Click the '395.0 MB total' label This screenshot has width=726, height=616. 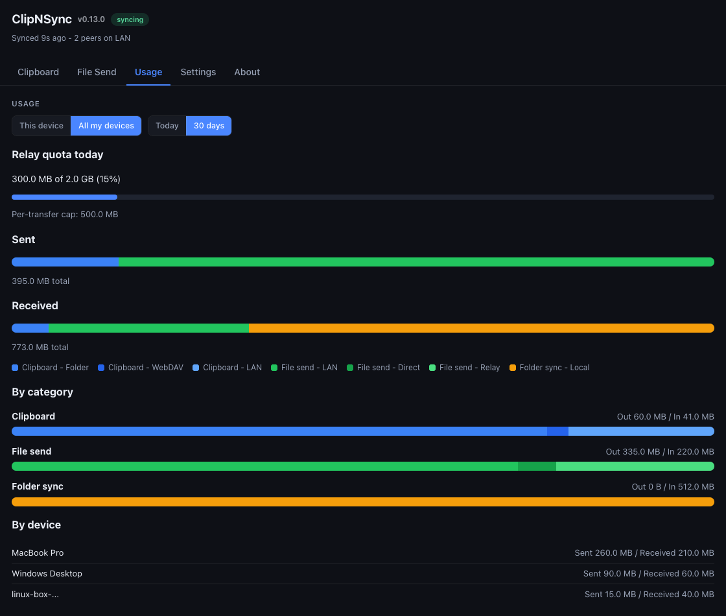point(40,281)
